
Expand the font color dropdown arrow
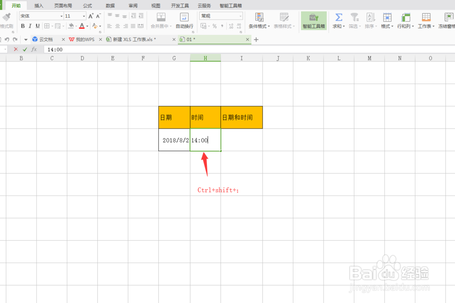[87, 26]
